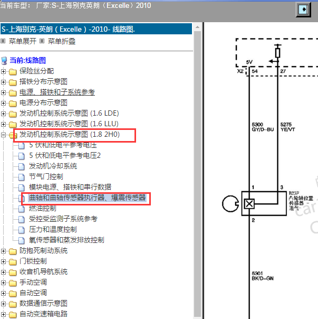318x319 pixels.
Task: Click the 电源、搭铁和子系统参考 folder icon
Action: pyautogui.click(x=13, y=93)
